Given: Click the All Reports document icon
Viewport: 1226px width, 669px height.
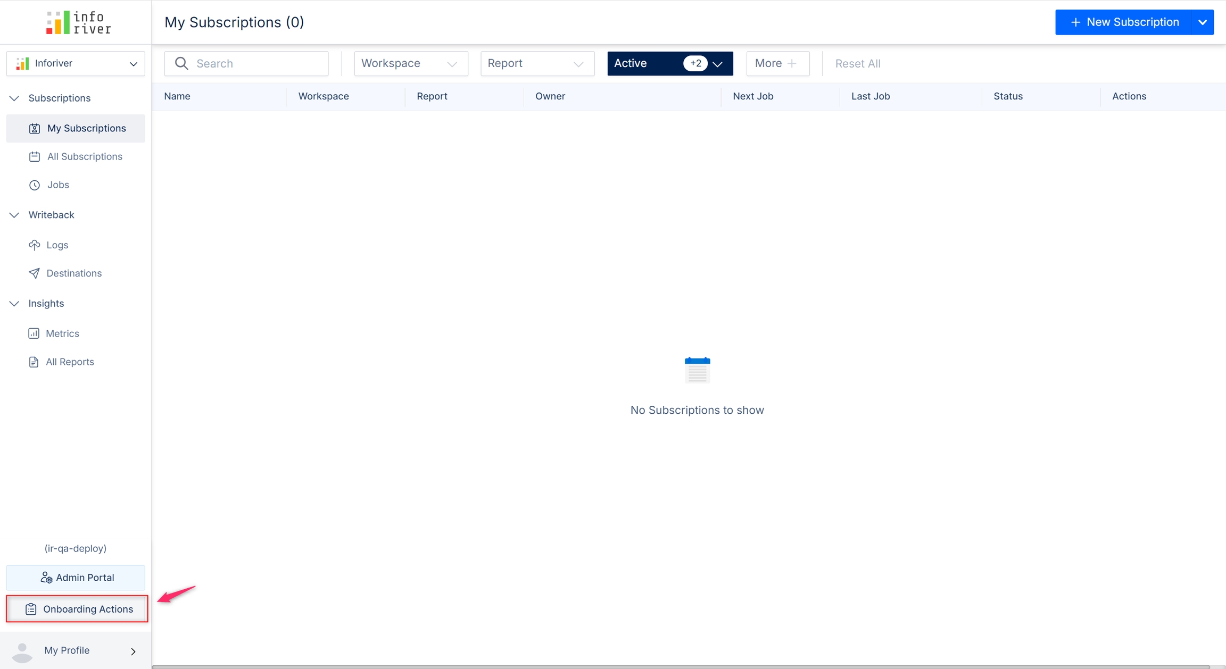Looking at the screenshot, I should (x=34, y=362).
